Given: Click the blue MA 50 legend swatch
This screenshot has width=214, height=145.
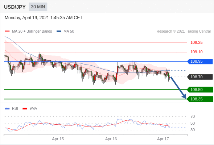Looking at the screenshot, I should (59, 32).
